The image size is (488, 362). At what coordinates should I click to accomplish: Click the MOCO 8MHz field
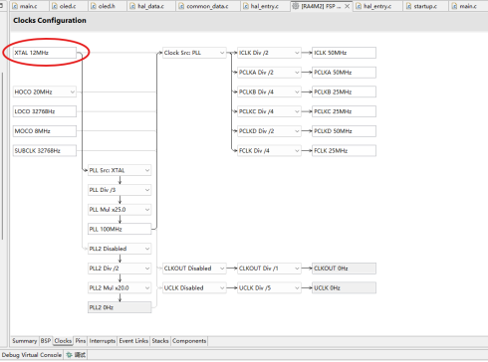tap(45, 131)
